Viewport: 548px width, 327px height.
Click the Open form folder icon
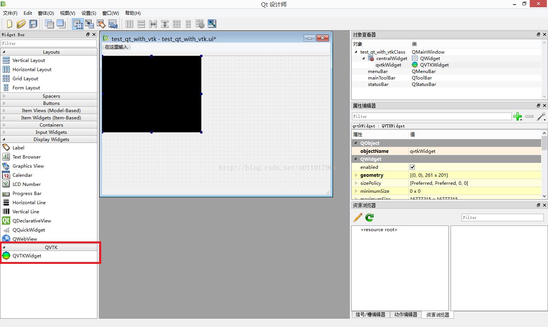pyautogui.click(x=21, y=24)
